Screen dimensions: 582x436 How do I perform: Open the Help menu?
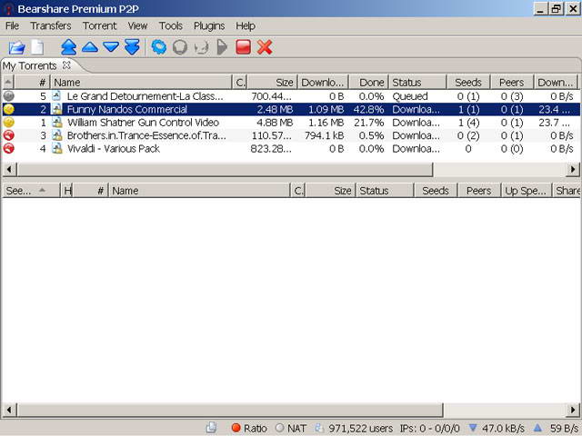[x=246, y=26]
